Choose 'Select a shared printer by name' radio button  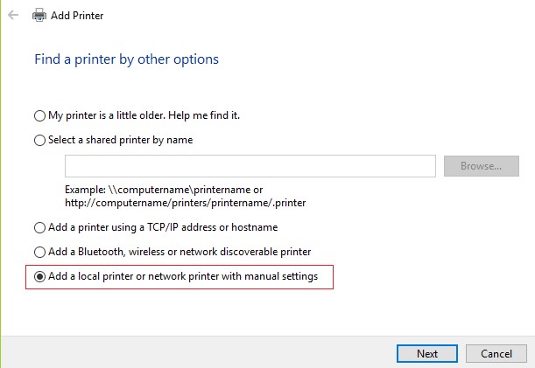coord(39,140)
